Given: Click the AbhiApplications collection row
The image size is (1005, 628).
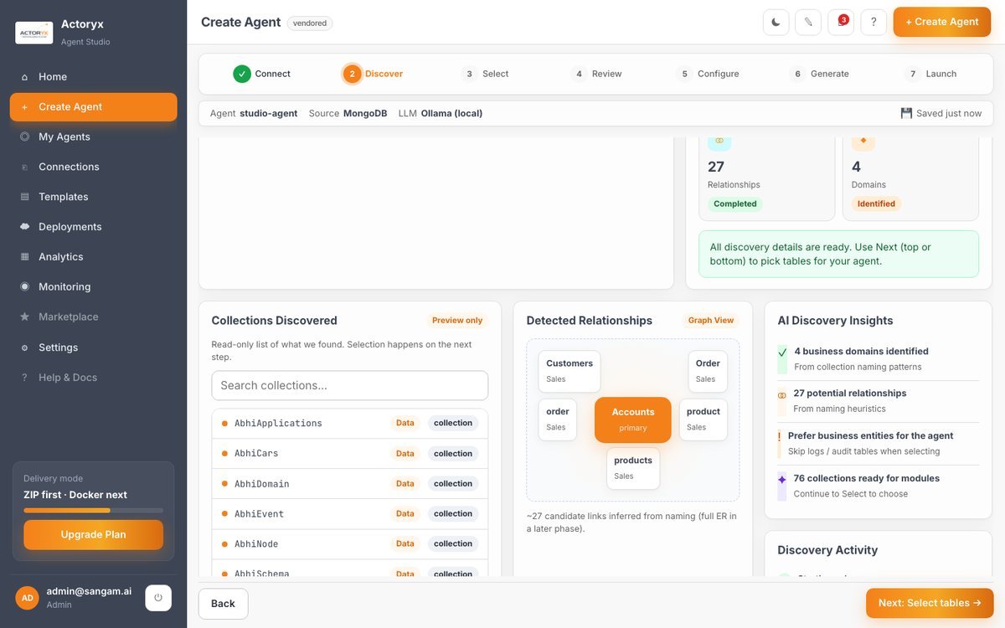Looking at the screenshot, I should coord(350,424).
